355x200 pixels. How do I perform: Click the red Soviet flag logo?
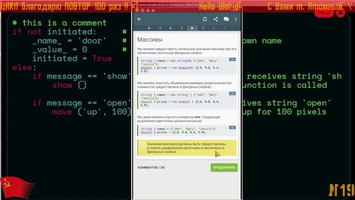(18, 188)
